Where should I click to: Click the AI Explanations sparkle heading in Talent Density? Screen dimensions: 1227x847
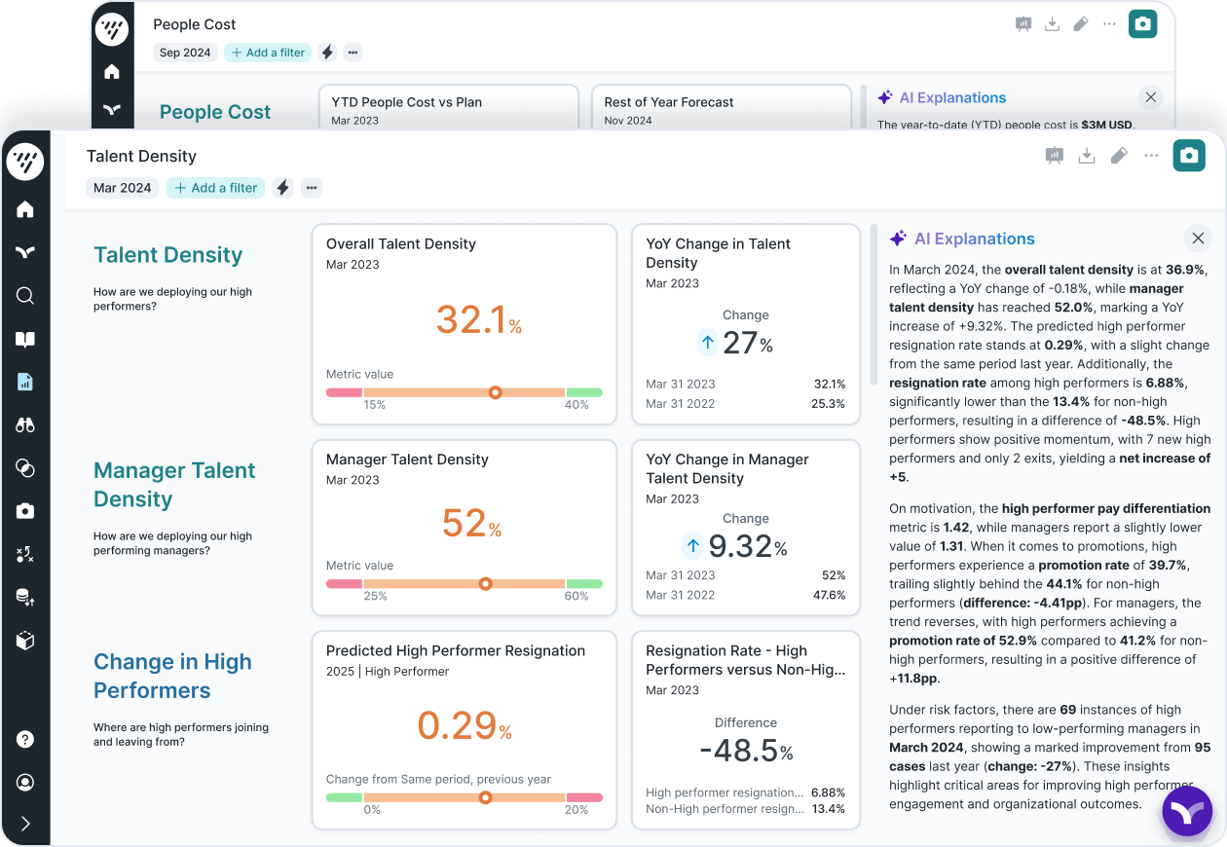(962, 239)
